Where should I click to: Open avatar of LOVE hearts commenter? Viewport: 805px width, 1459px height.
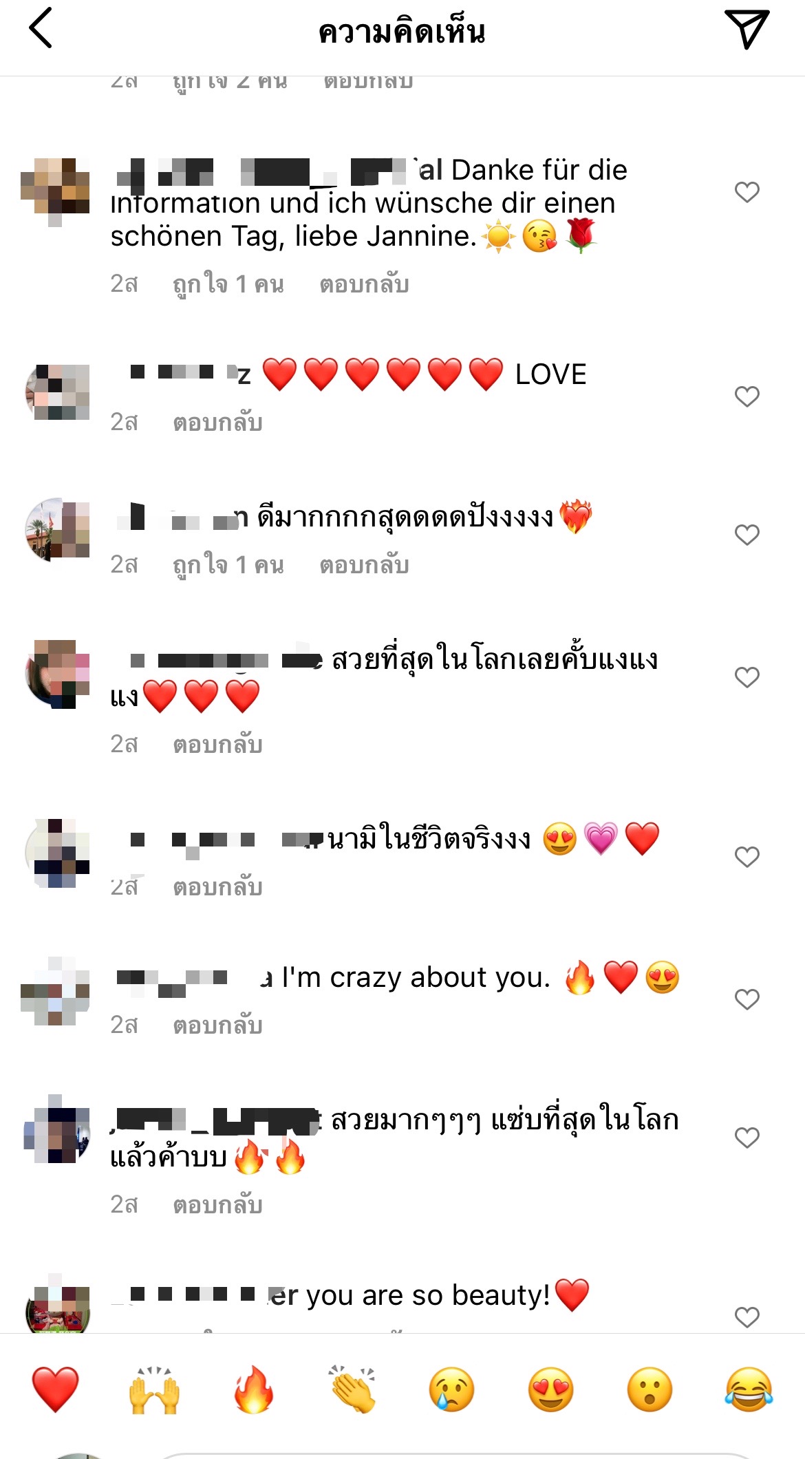58,392
